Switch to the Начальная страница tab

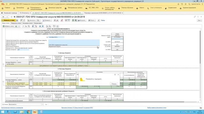pyautogui.click(x=9, y=13)
